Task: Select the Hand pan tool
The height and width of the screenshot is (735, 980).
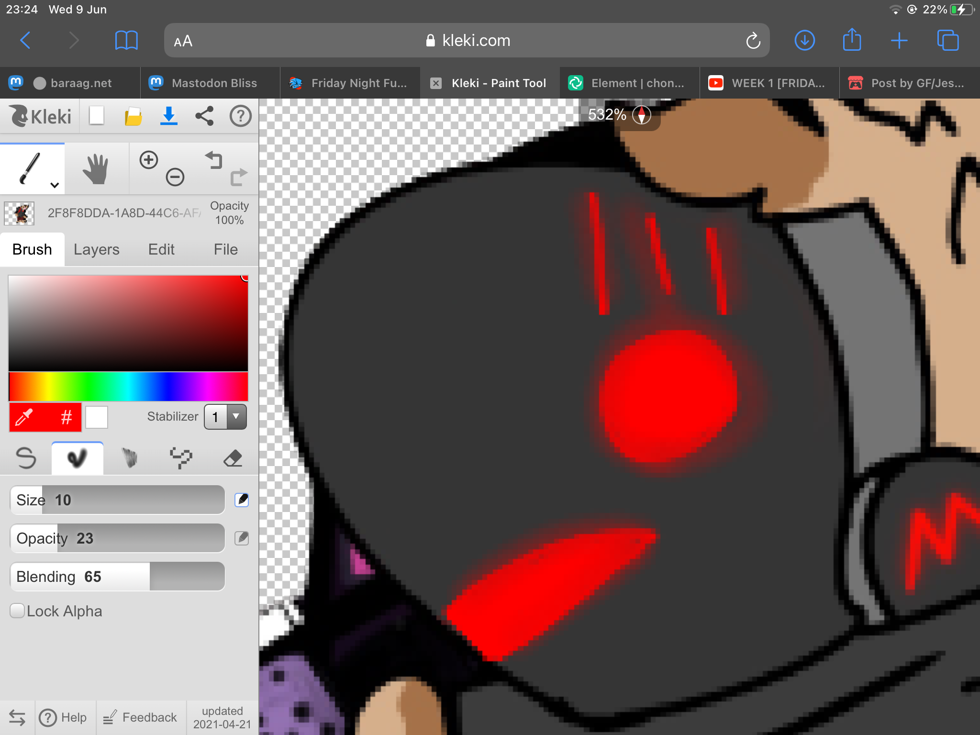Action: [x=96, y=168]
